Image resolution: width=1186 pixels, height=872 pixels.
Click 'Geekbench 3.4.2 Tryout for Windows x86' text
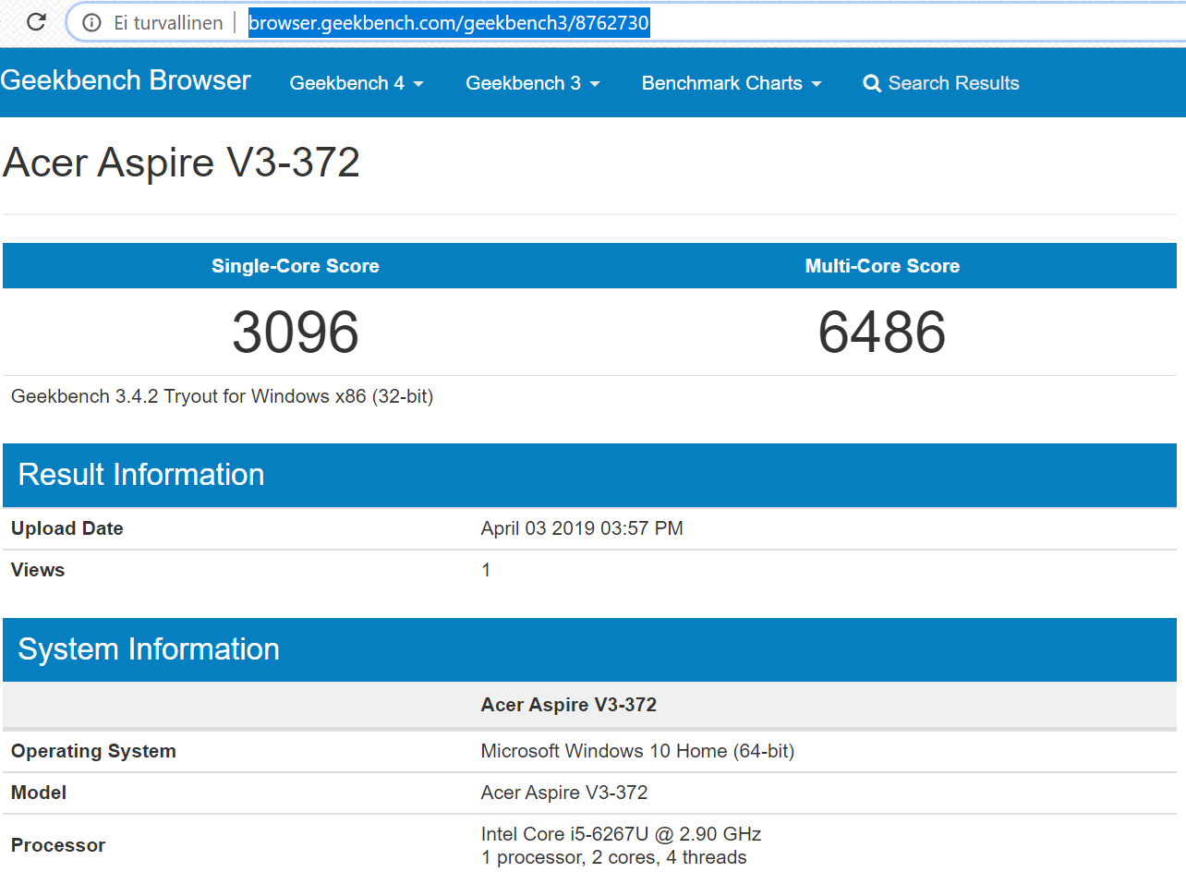(223, 396)
